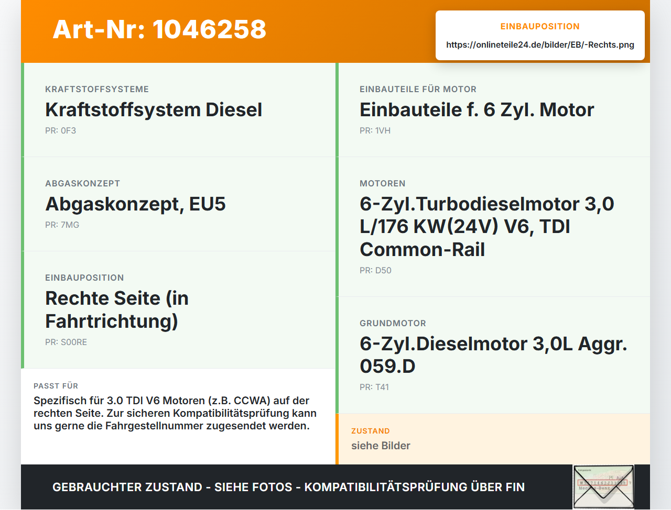Click the orange EINBAUPOSITION label in the header card
671x510 pixels.
coord(540,26)
